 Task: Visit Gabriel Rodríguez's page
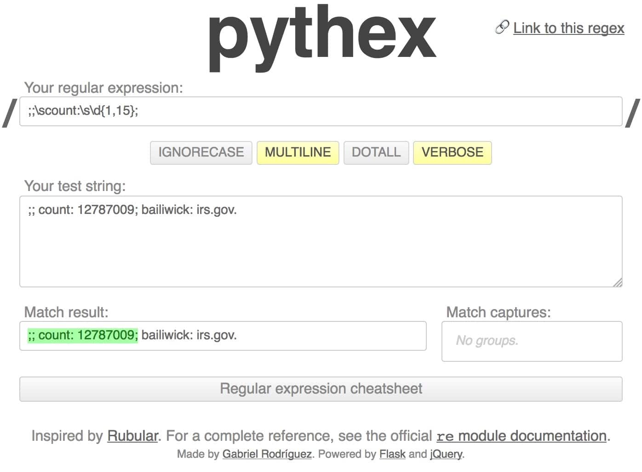[266, 454]
